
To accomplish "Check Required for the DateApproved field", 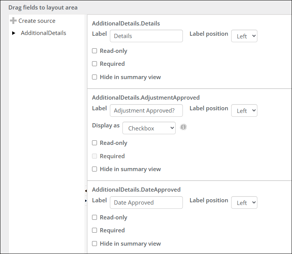I will coord(95,230).
